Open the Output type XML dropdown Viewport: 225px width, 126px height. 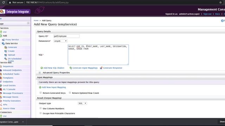coord(82,103)
